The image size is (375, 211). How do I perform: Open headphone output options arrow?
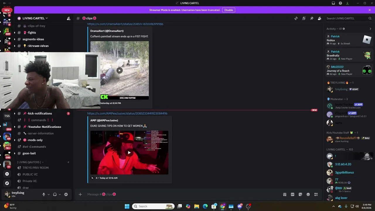coord(60,194)
